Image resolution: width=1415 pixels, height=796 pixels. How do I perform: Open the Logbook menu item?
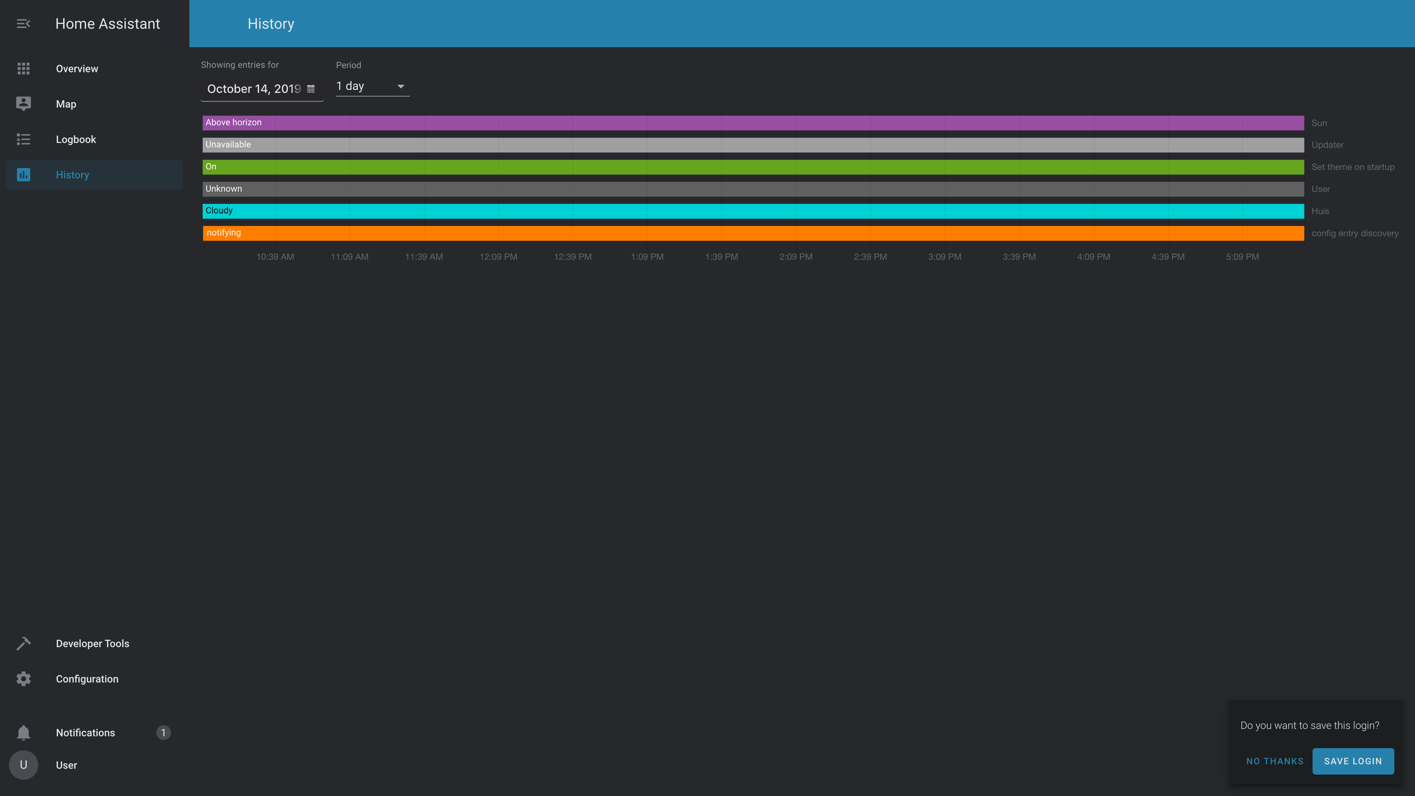[x=76, y=140]
